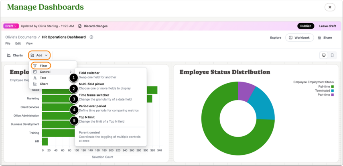Open the Workbook view
The image size is (343, 166).
tap(299, 38)
